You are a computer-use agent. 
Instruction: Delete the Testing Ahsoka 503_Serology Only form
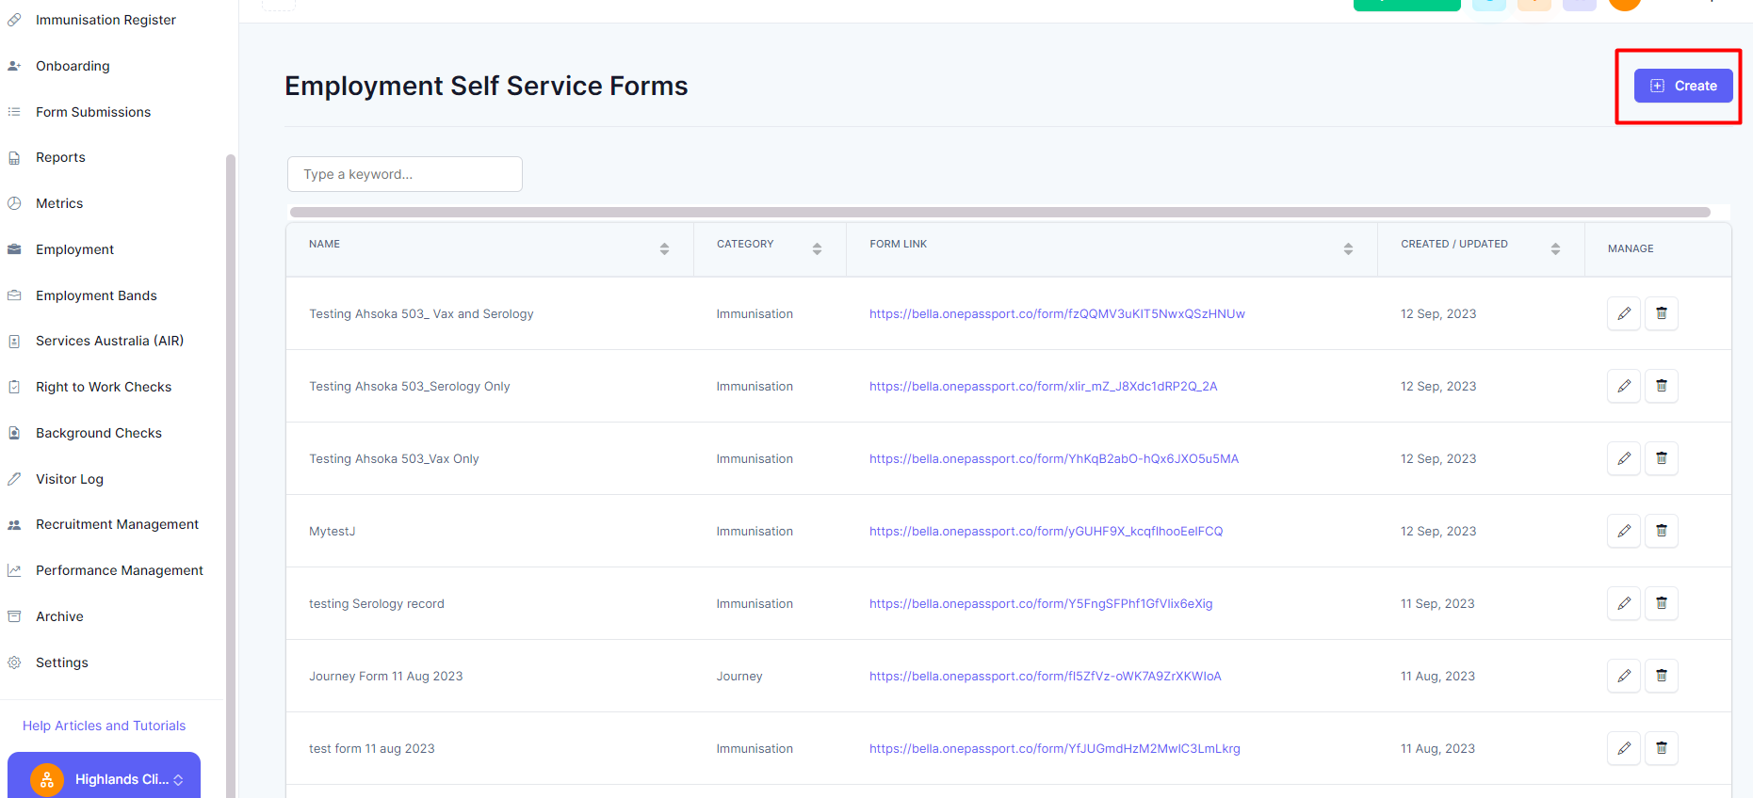[x=1662, y=386]
